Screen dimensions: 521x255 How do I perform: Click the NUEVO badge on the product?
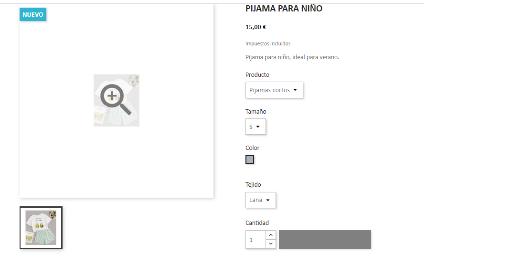point(33,15)
